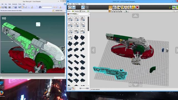Go to the LEGO Digital Designer home screen
The height and width of the screenshot is (100, 178).
pyautogui.click(x=70, y=7)
